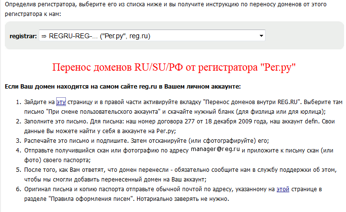Click the dropdown arrow of the registrar selector
Viewport: 346px width, 212px height.
[x=261, y=36]
